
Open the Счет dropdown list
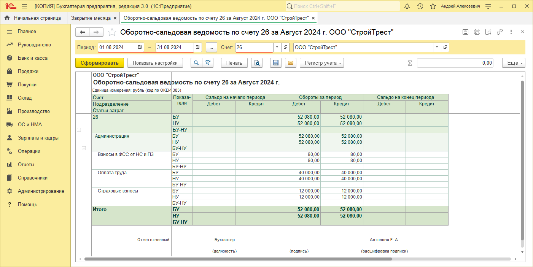[x=277, y=47]
